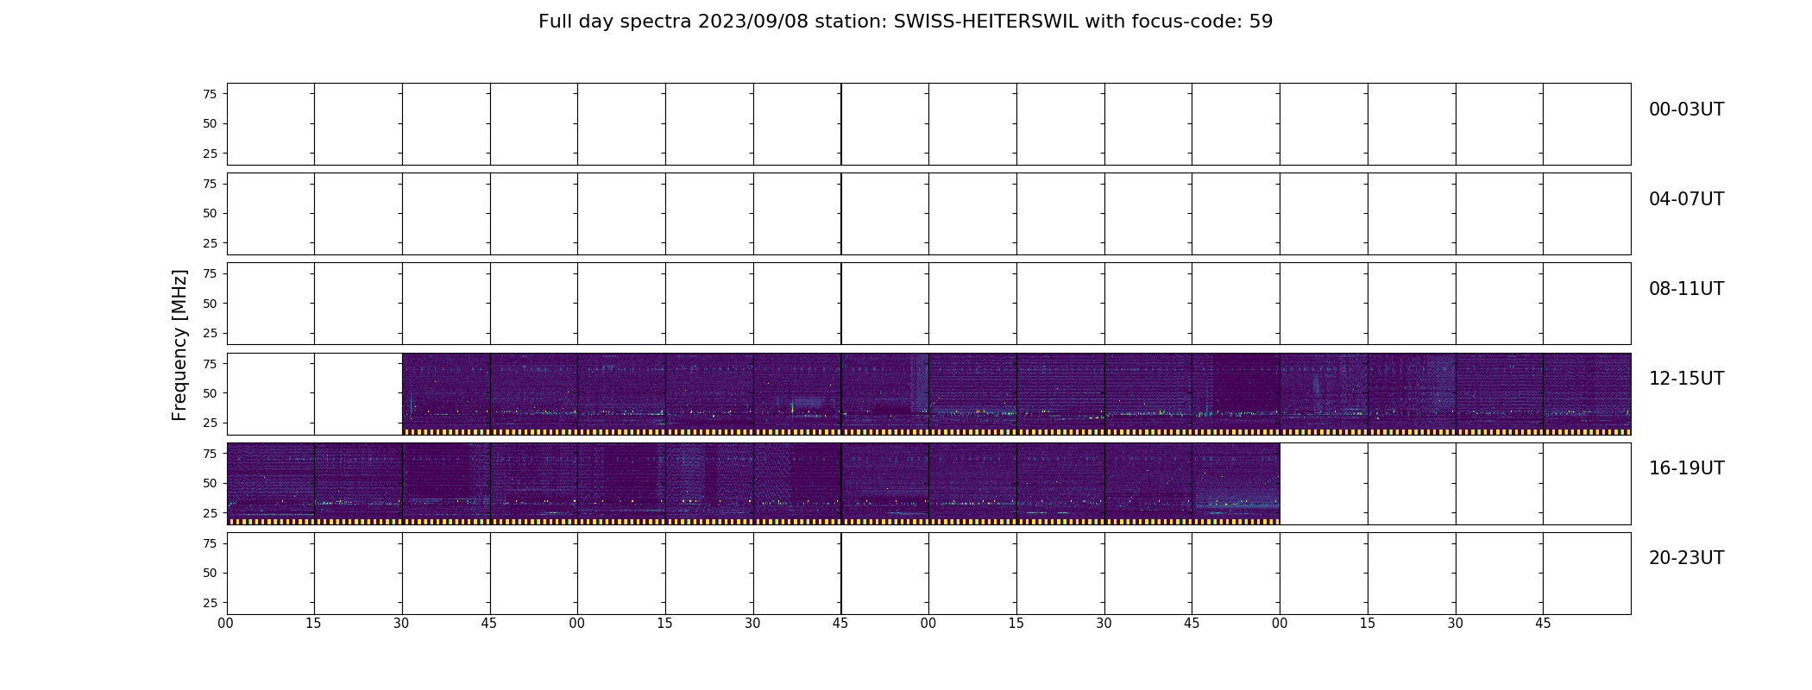Screen dimensions: 1812x690
Task: Click the 75 tick of the 00-03UT row
Action: [x=210, y=94]
